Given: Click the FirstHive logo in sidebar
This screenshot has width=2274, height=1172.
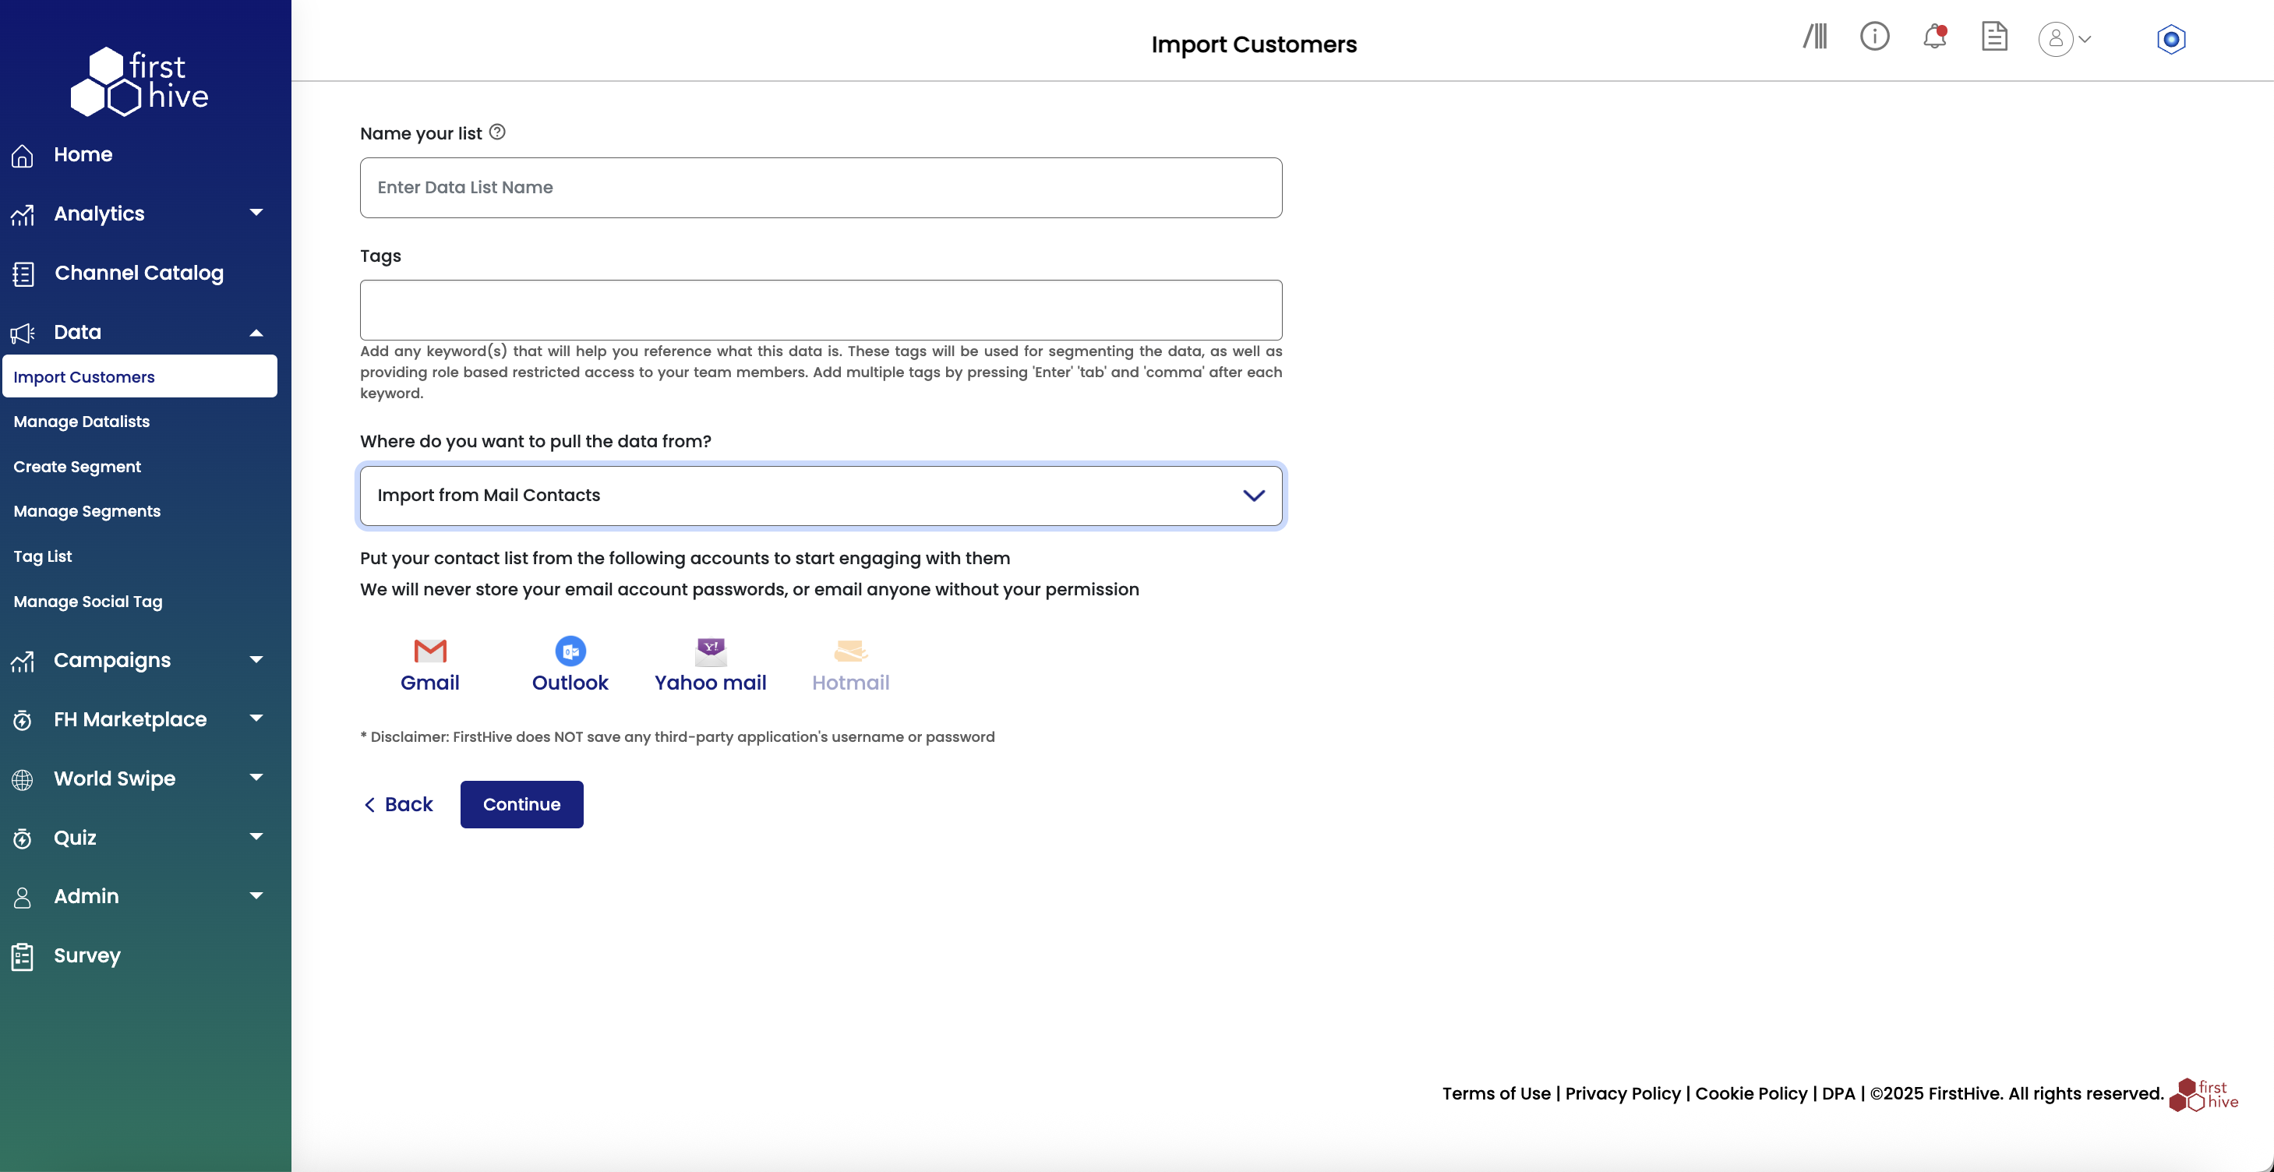Looking at the screenshot, I should (x=139, y=81).
